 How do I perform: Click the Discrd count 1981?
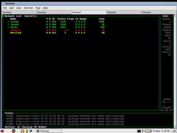pos(168,49)
